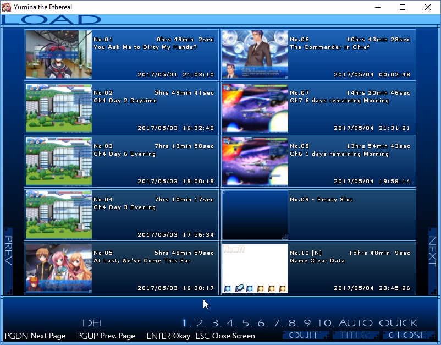Screen dimensions: 441x345
Task: Select save No.08 space battle thumbnail
Action: (x=255, y=162)
